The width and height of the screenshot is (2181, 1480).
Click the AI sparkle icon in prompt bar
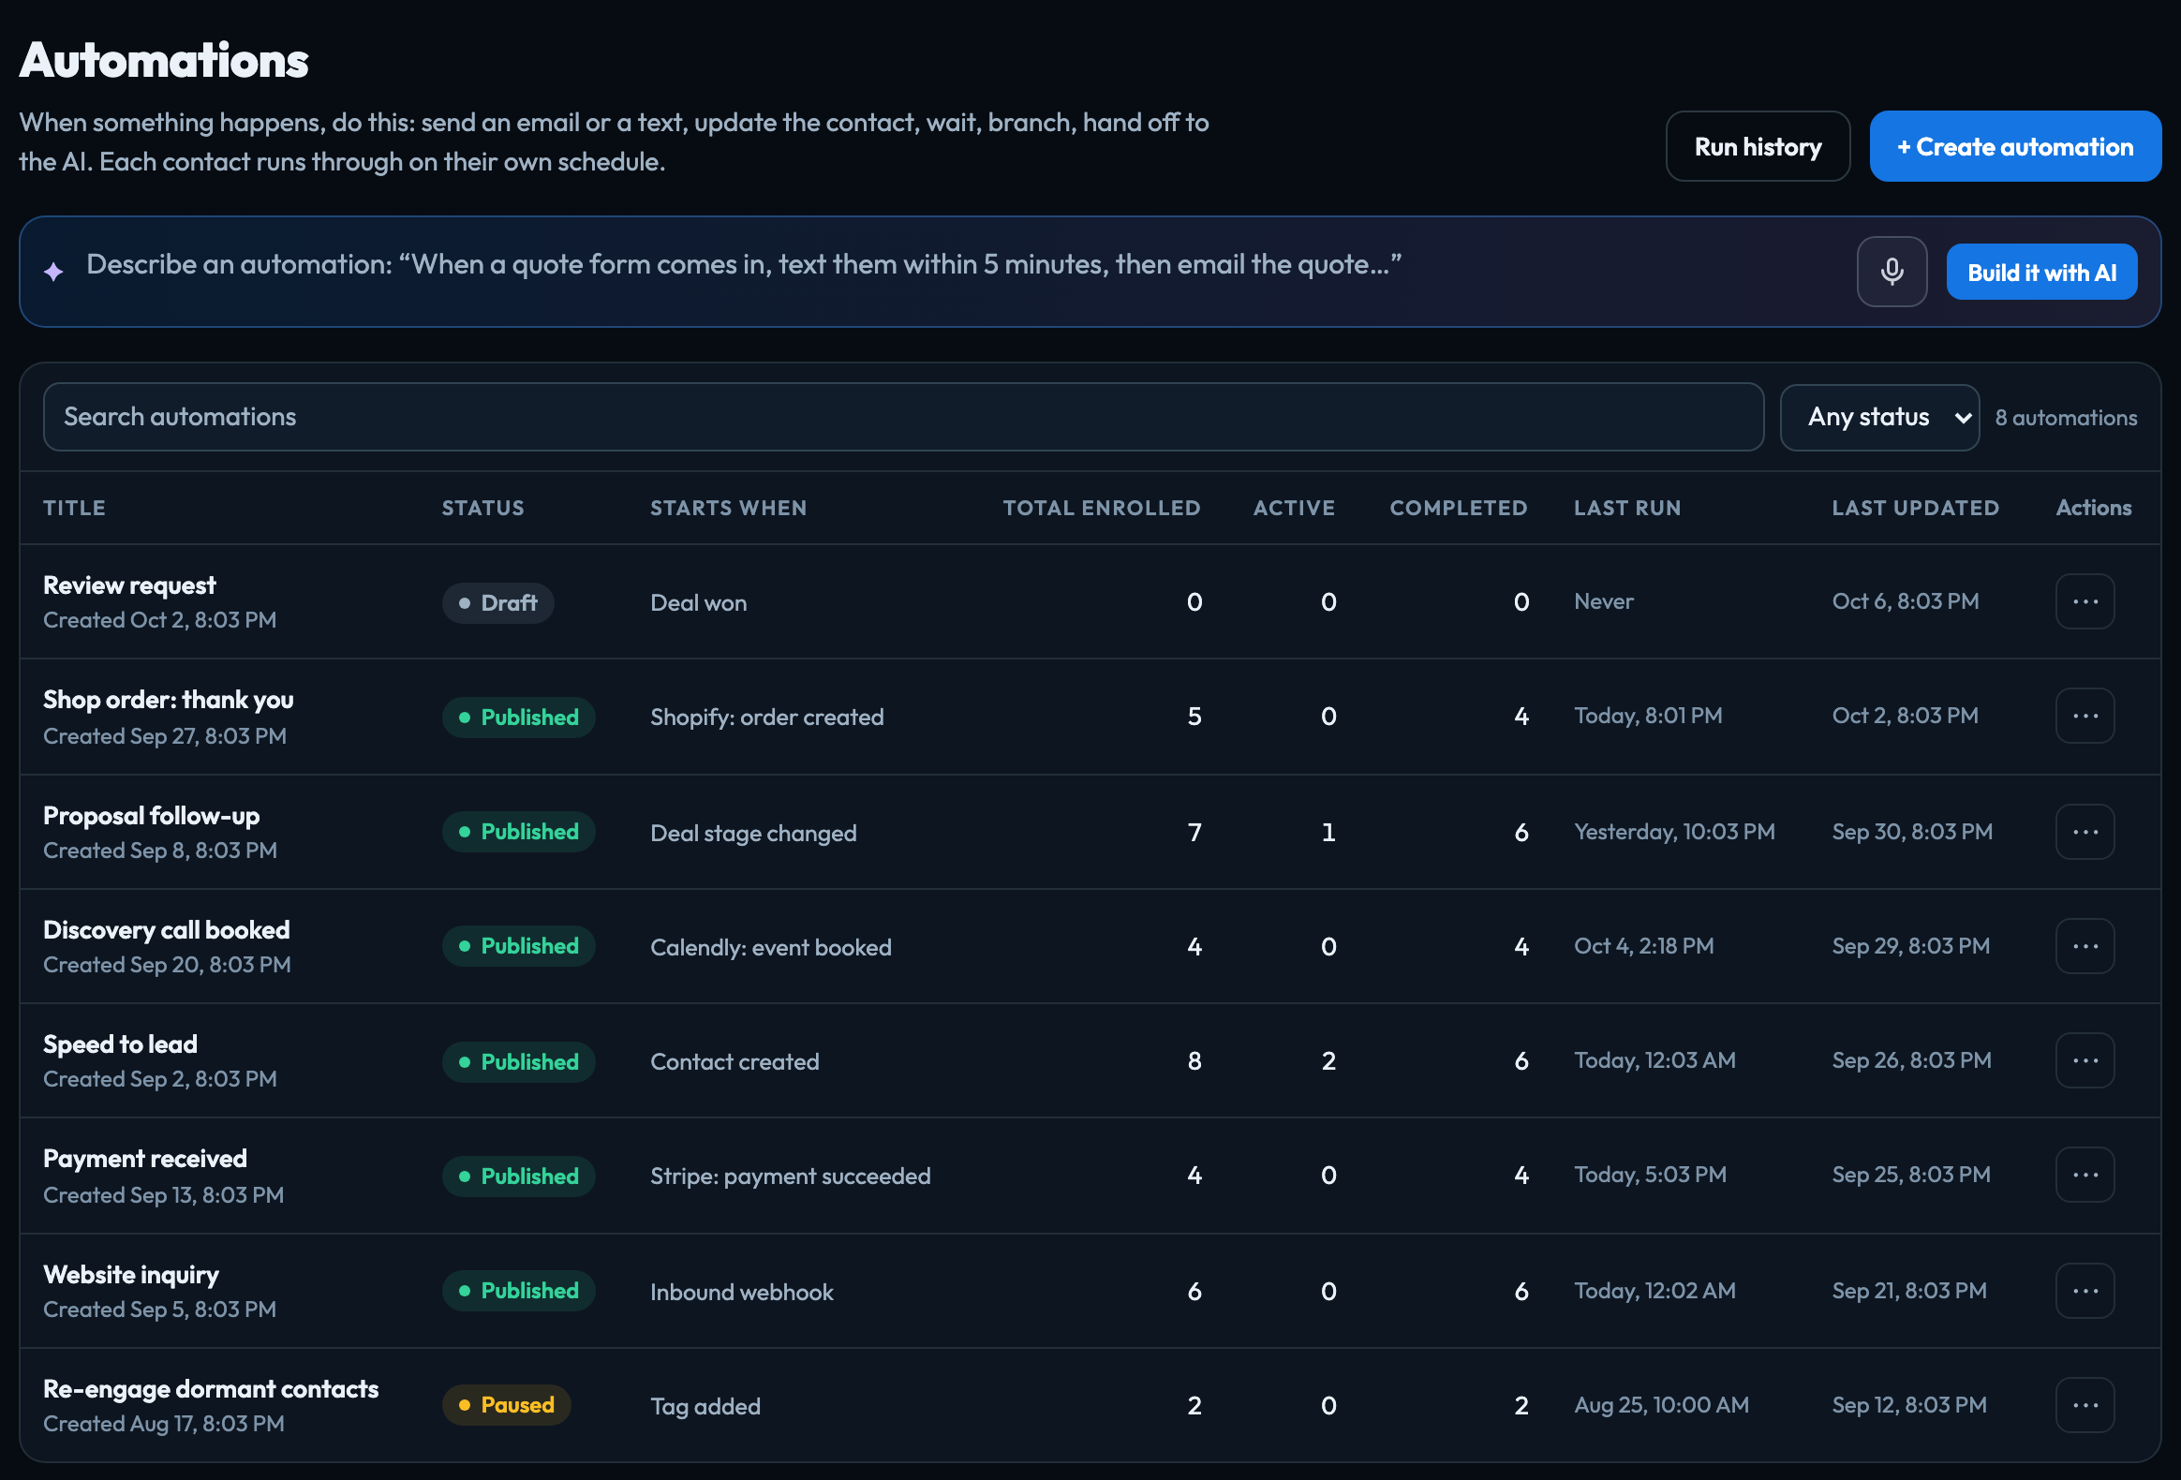click(53, 273)
